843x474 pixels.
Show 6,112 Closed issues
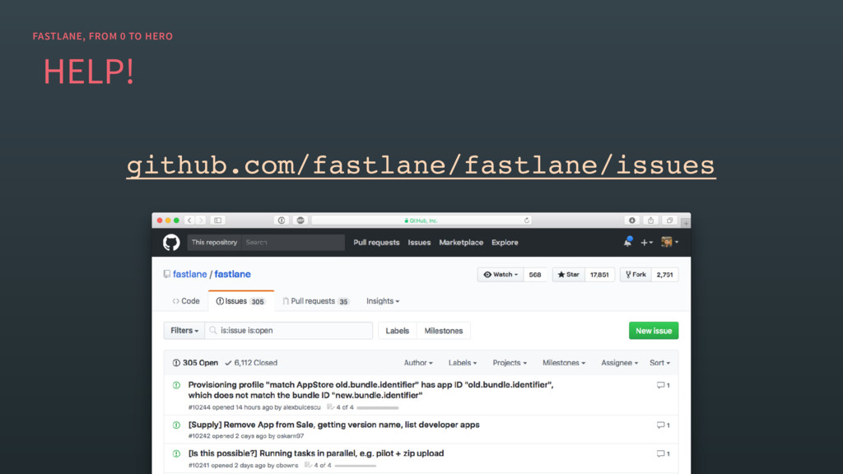251,363
